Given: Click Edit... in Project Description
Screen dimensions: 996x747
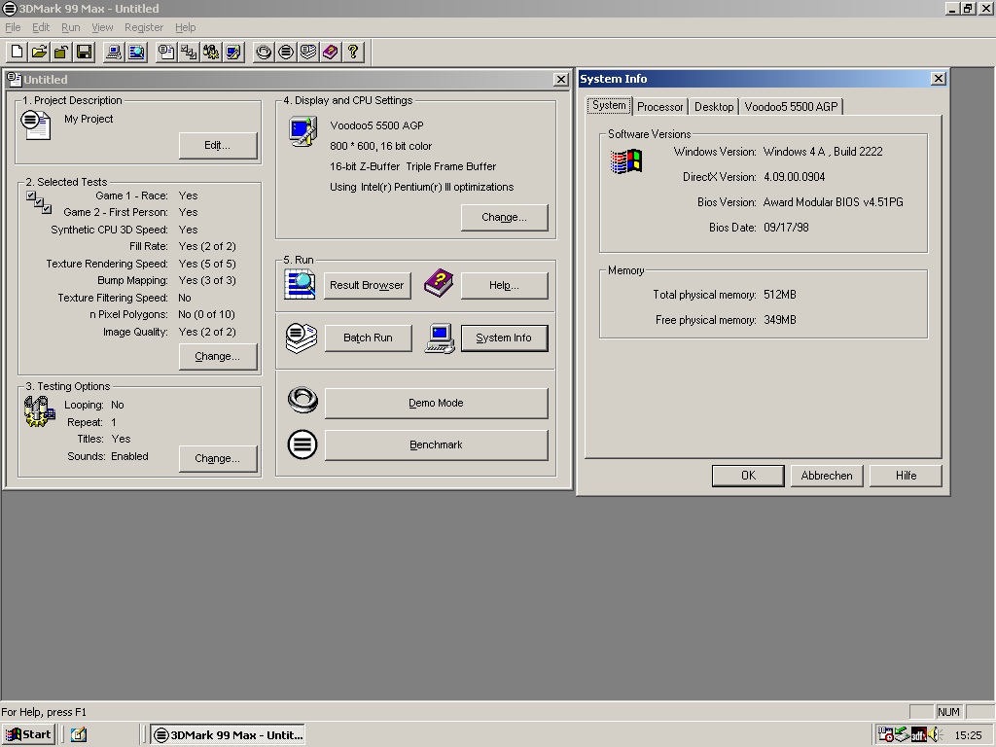Looking at the screenshot, I should (x=217, y=145).
